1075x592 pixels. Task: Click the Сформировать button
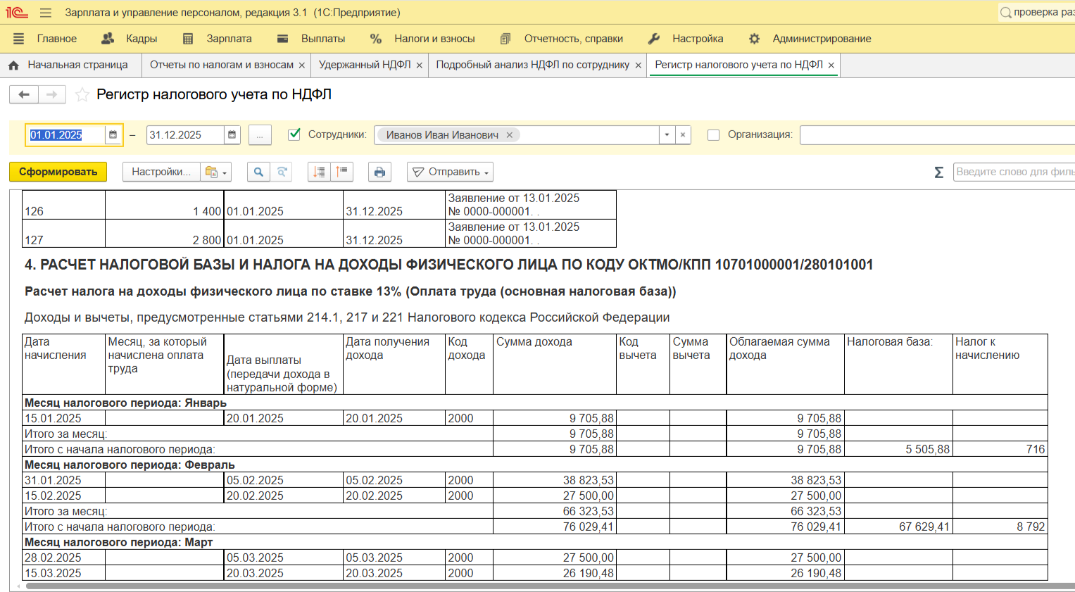click(58, 172)
